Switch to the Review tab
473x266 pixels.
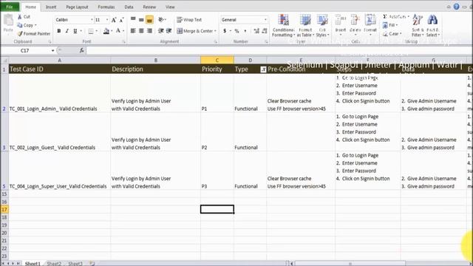(x=149, y=7)
